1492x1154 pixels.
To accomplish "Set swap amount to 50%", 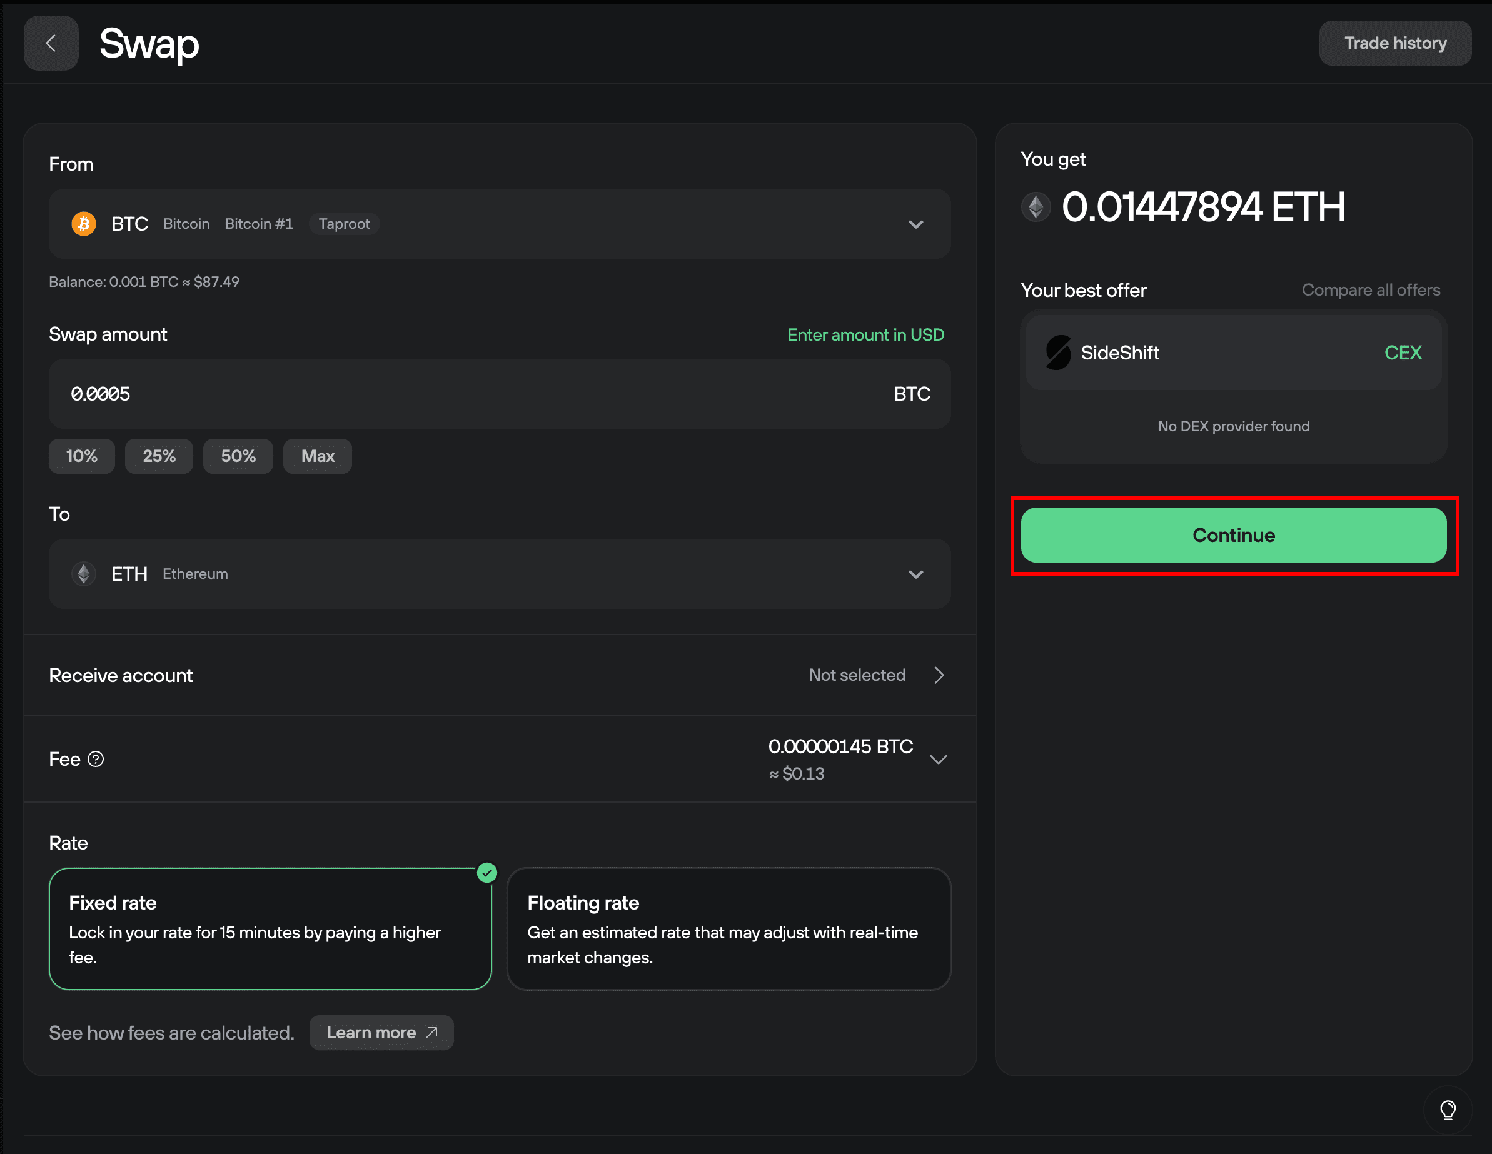I will click(x=238, y=456).
